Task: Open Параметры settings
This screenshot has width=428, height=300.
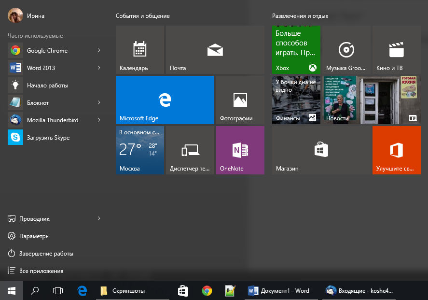Action: (x=34, y=236)
